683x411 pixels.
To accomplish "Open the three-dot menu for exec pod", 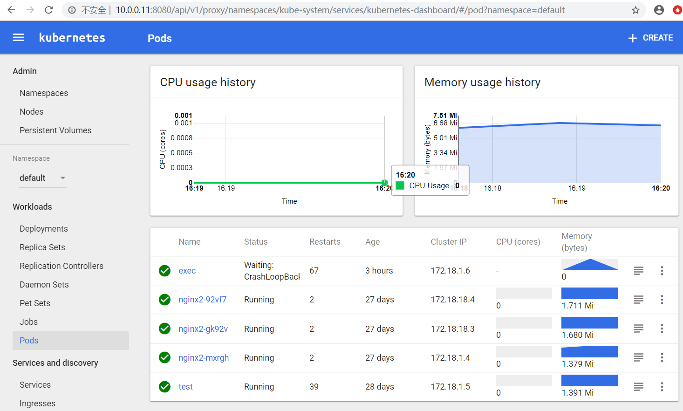I will tap(662, 271).
